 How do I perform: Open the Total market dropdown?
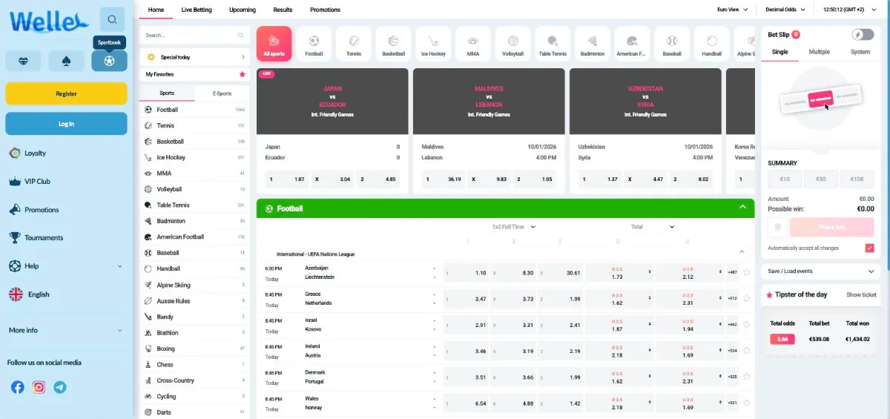(652, 226)
